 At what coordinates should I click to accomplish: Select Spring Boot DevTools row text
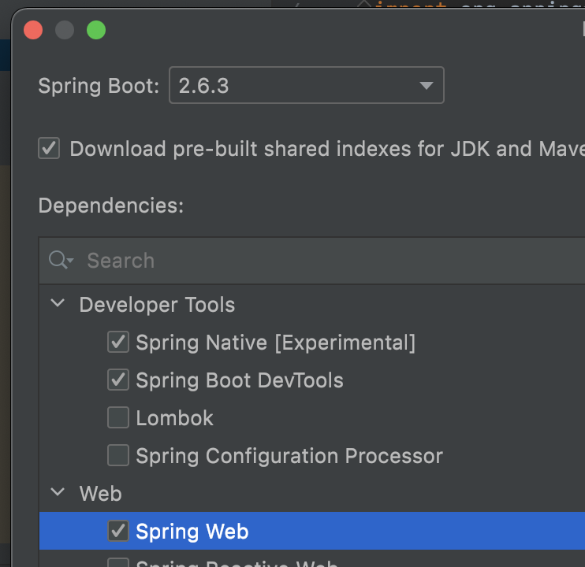click(x=240, y=380)
